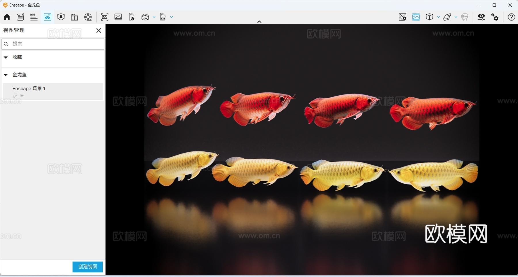Collapse the 收藏 favorites section
This screenshot has height=277, width=518.
click(x=5, y=57)
